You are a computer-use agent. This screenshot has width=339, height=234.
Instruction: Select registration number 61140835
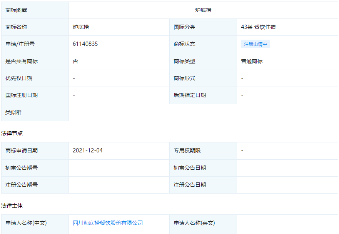coord(85,44)
